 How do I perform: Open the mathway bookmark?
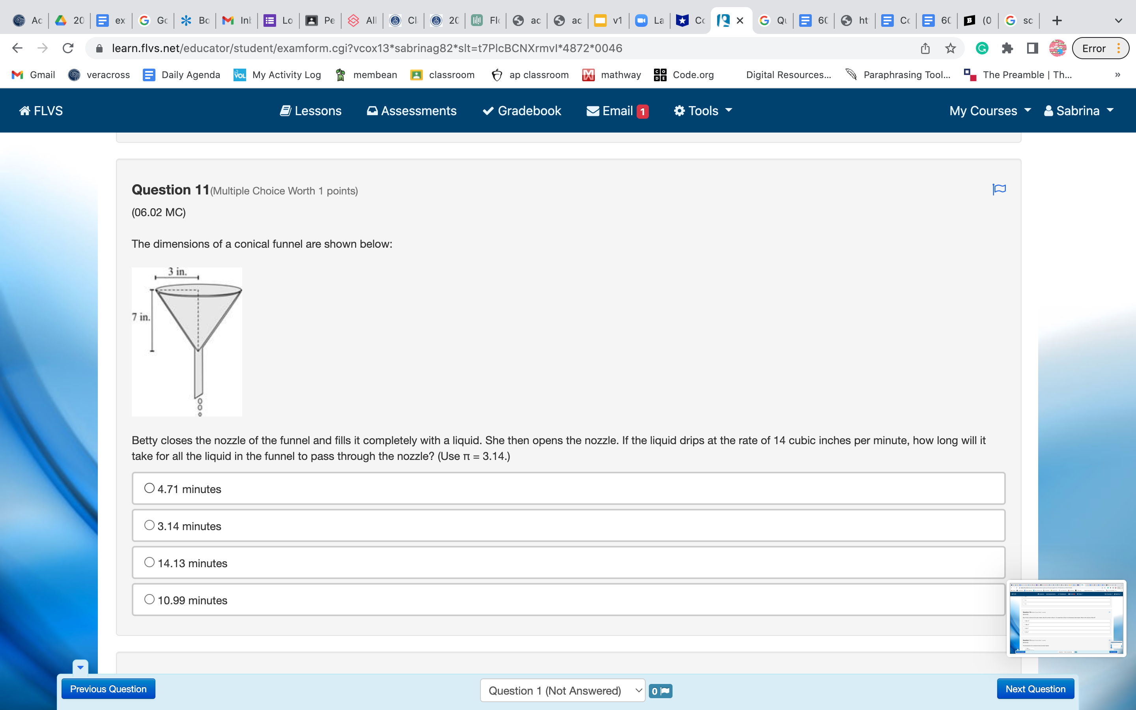point(612,75)
